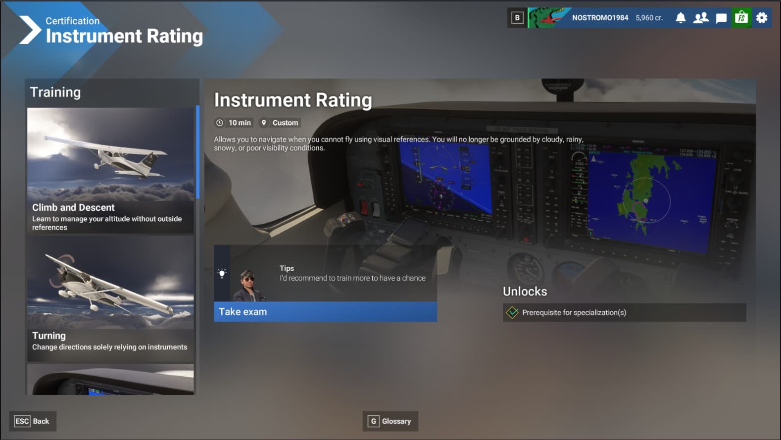Go back using the ESC Back button
This screenshot has height=440, width=781.
pyautogui.click(x=32, y=421)
